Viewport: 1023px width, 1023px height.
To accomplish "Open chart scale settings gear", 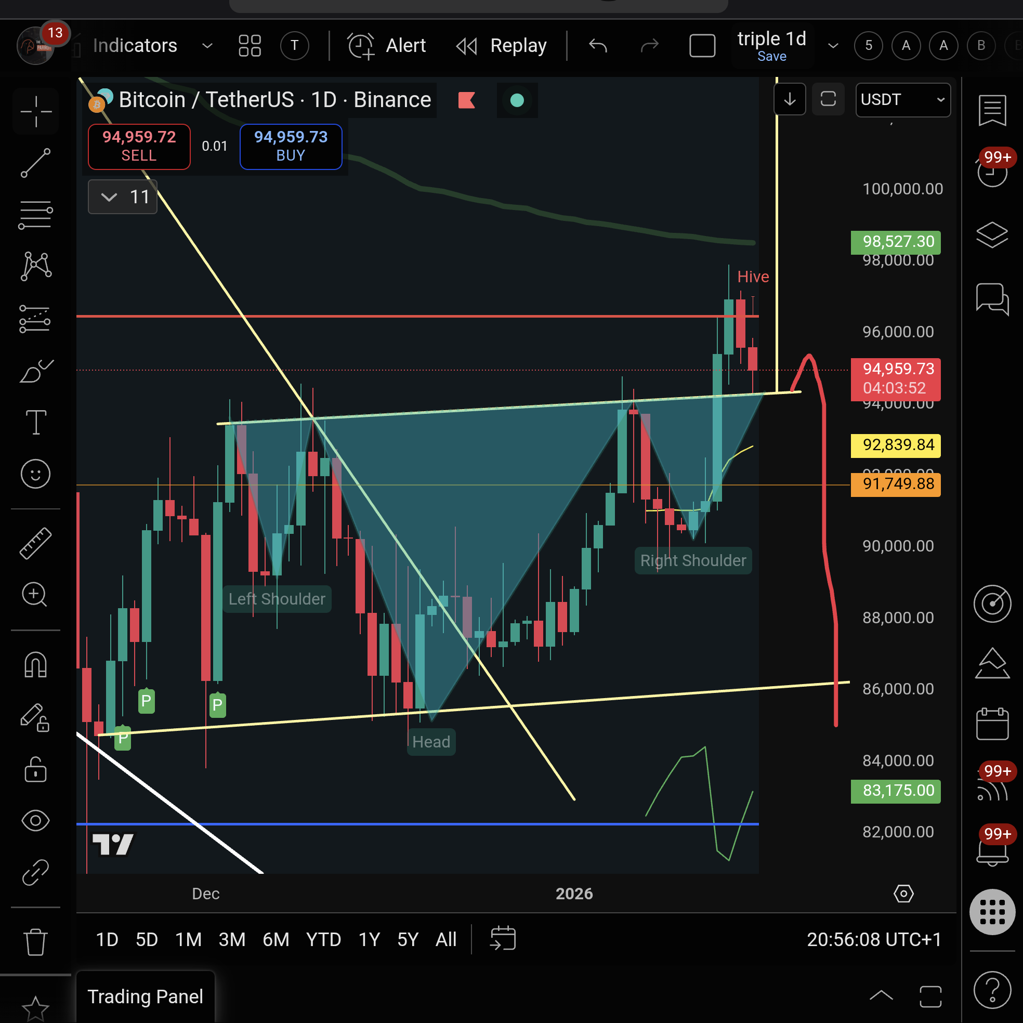I will coord(903,894).
